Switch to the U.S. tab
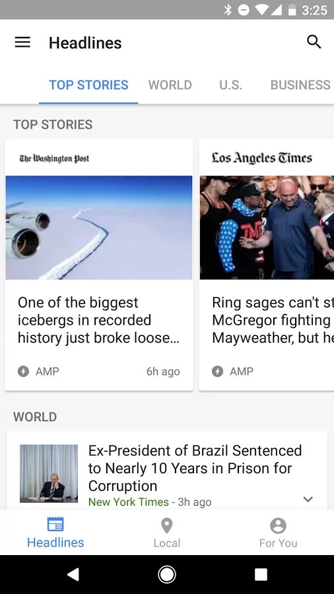Screen dimensions: 334x594 [x=230, y=85]
